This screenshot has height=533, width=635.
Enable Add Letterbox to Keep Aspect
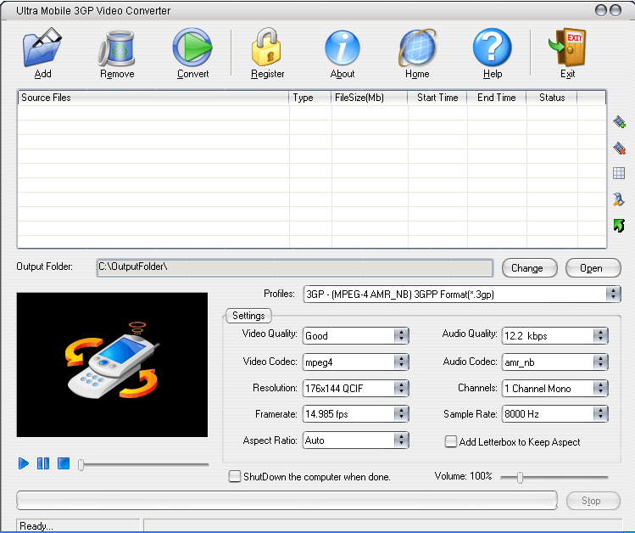(450, 441)
